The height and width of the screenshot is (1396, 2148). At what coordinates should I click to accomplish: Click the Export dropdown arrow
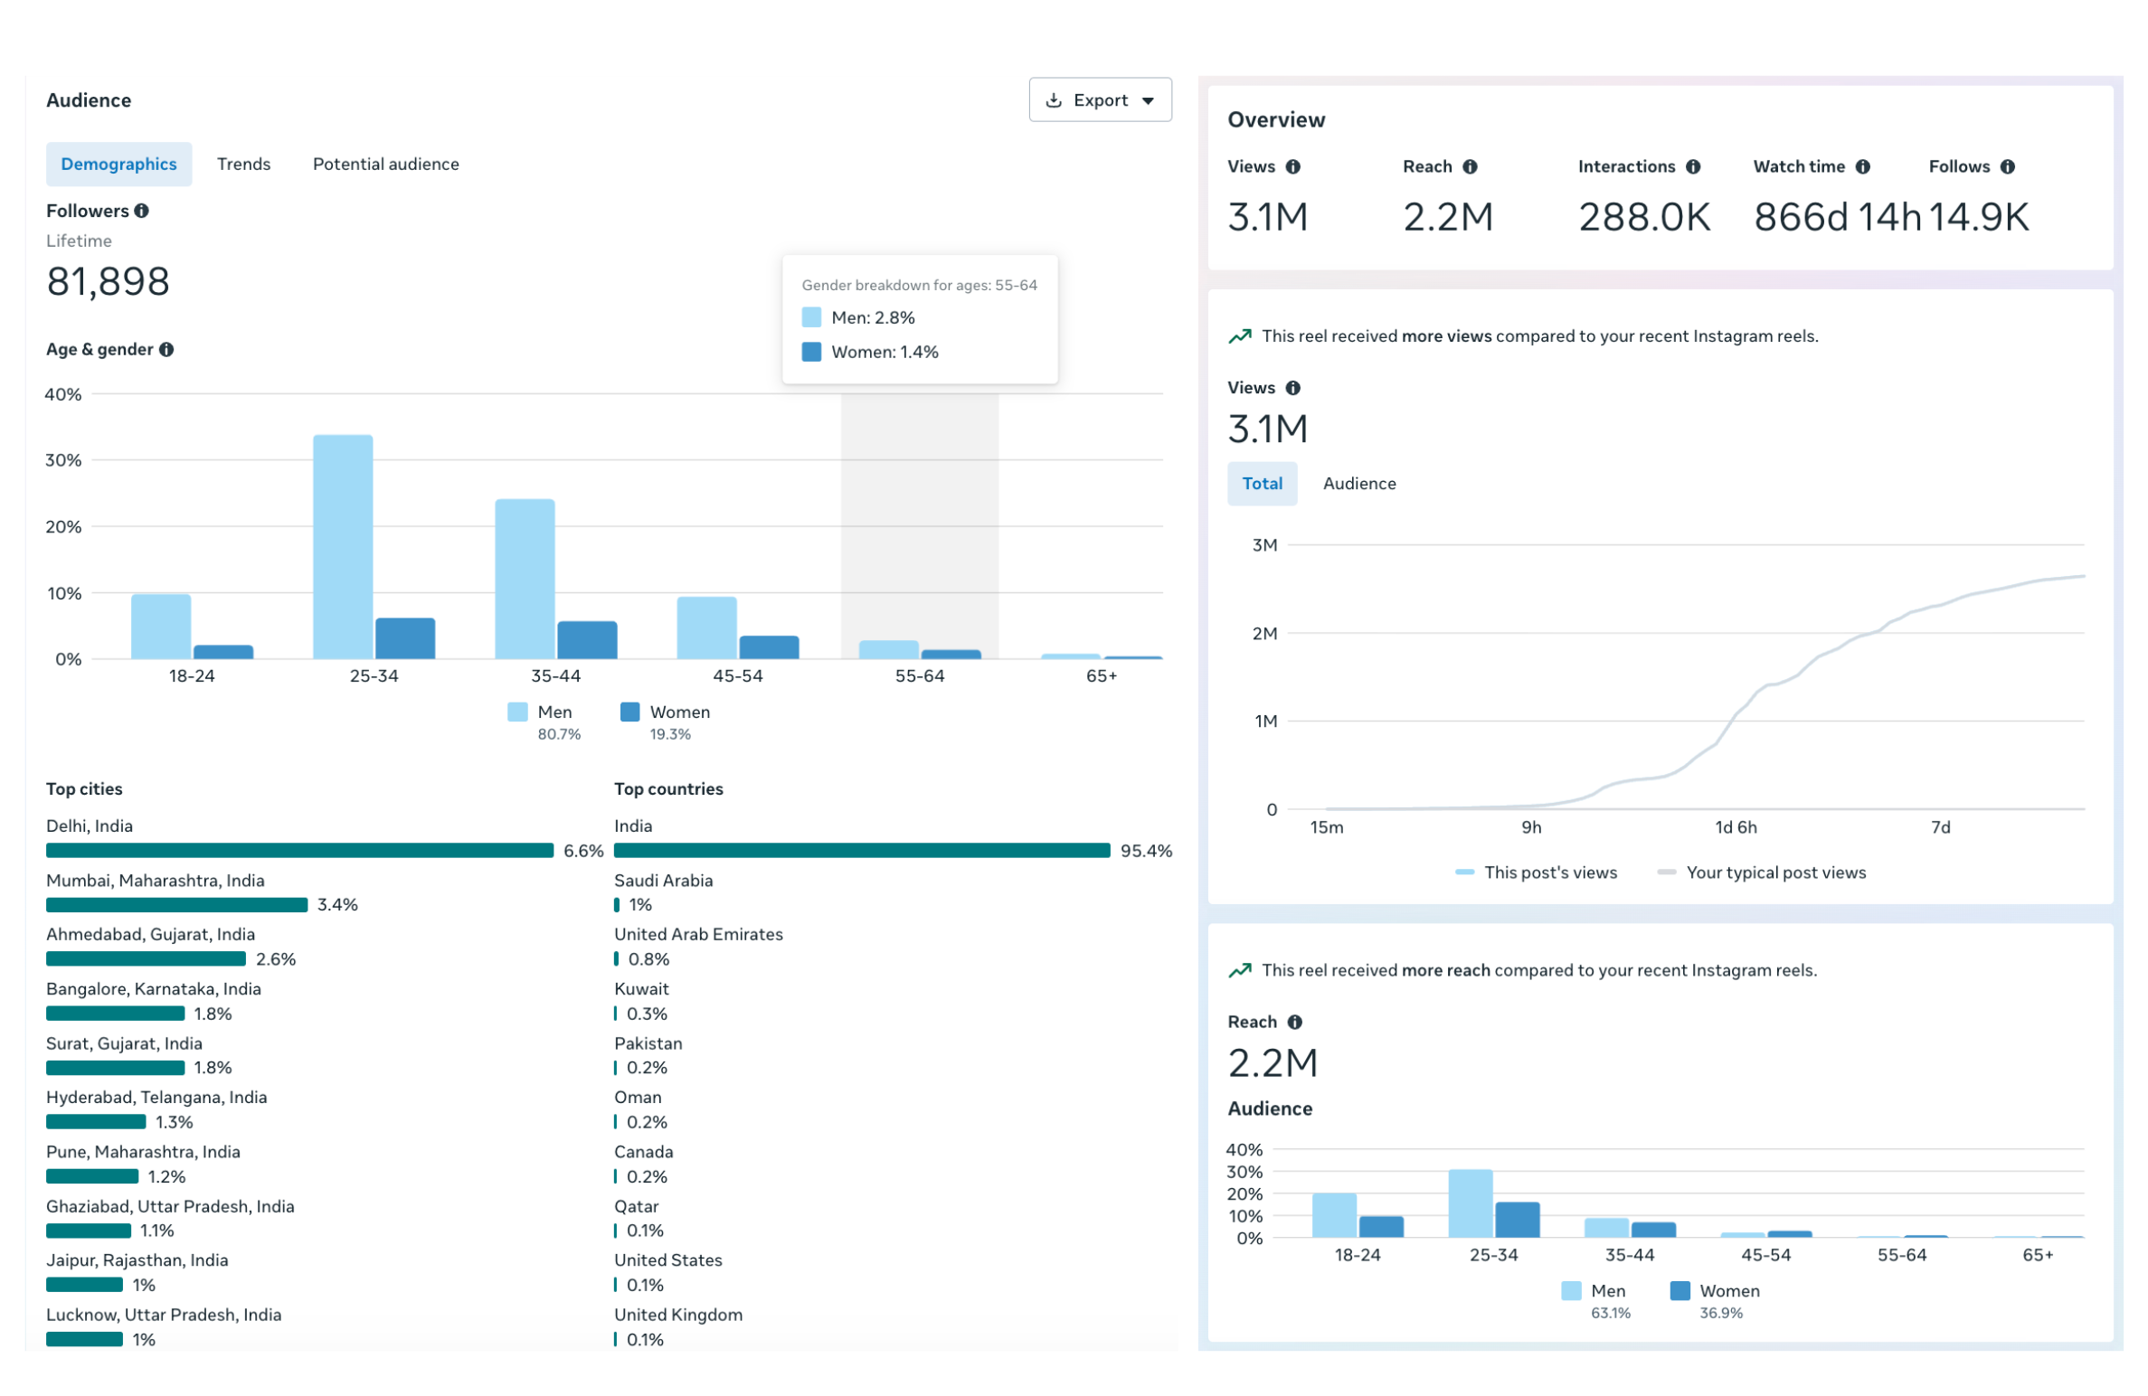1149,101
